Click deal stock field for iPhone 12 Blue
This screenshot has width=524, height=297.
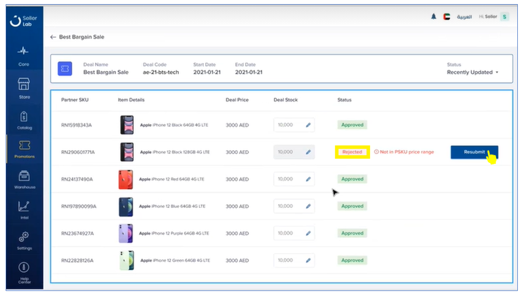(294, 206)
